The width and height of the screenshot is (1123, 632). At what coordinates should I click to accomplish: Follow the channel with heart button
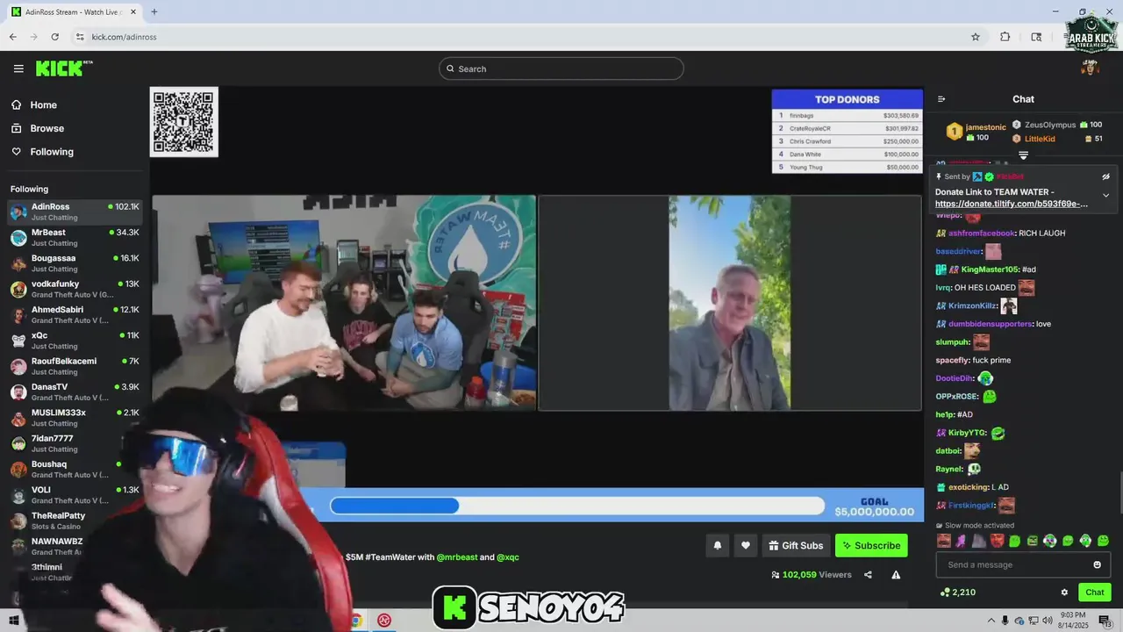pos(746,545)
